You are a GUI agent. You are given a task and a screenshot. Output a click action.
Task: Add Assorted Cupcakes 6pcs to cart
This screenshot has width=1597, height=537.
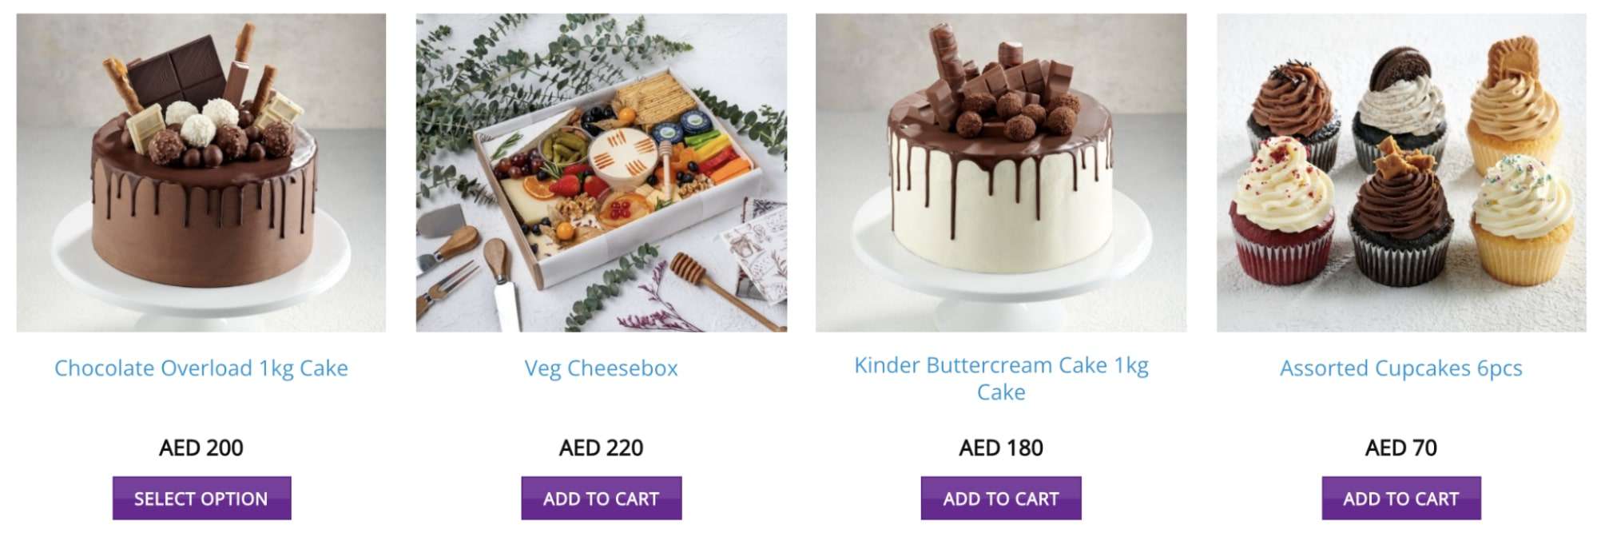pos(1401,499)
